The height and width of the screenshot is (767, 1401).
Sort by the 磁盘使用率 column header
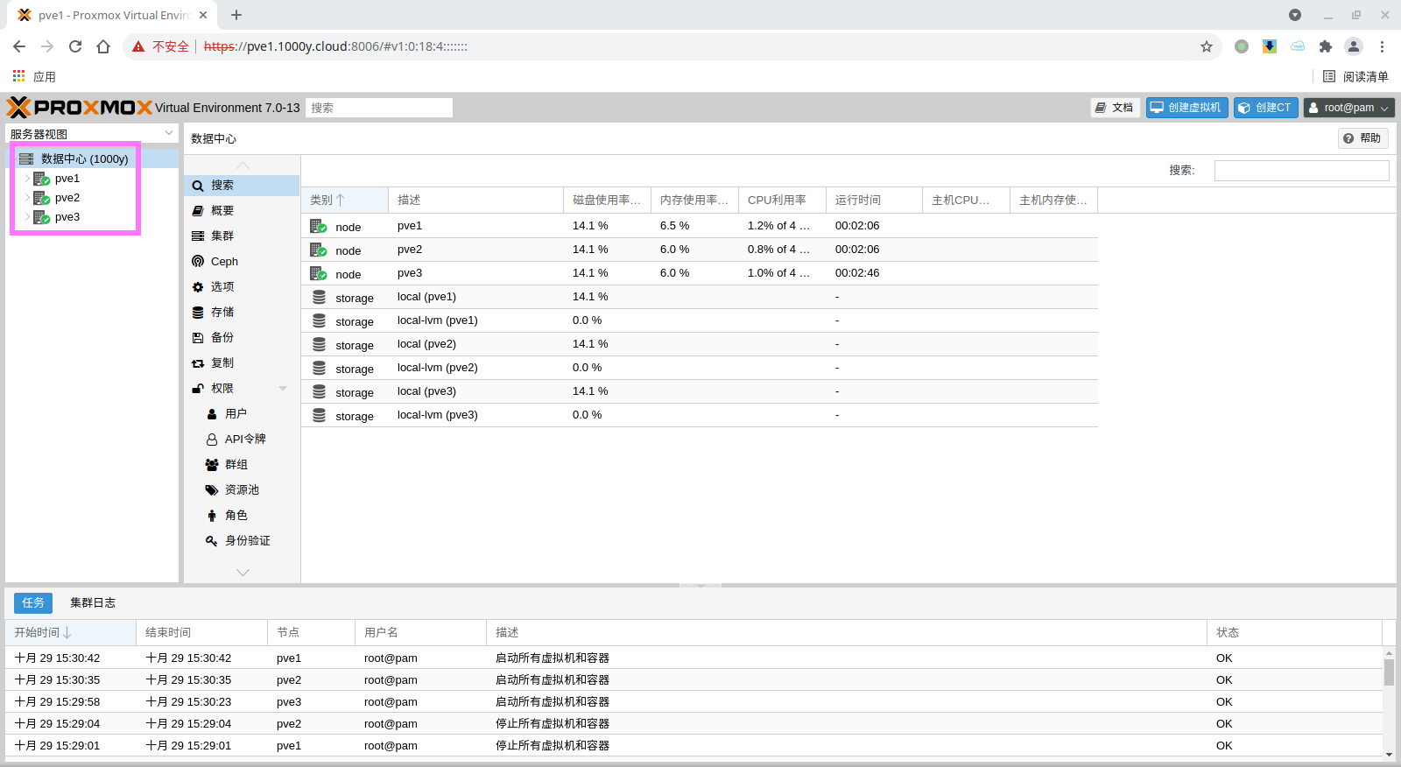click(x=606, y=200)
